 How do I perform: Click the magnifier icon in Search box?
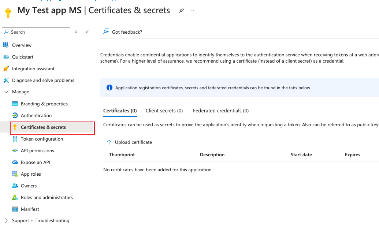pos(7,32)
